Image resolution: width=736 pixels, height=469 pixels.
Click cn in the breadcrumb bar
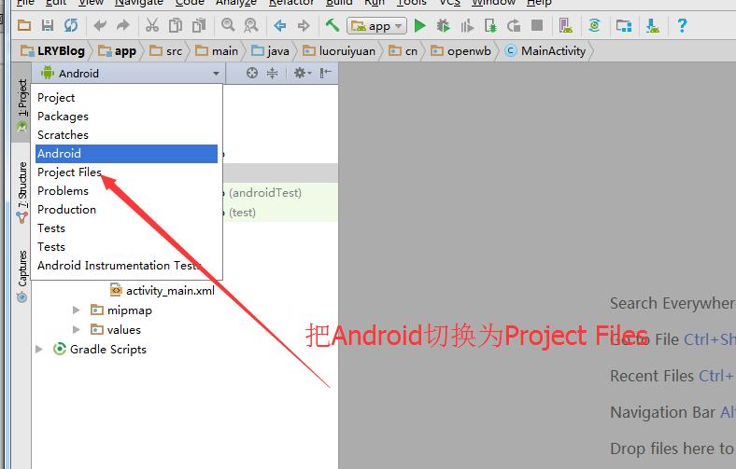tap(403, 51)
